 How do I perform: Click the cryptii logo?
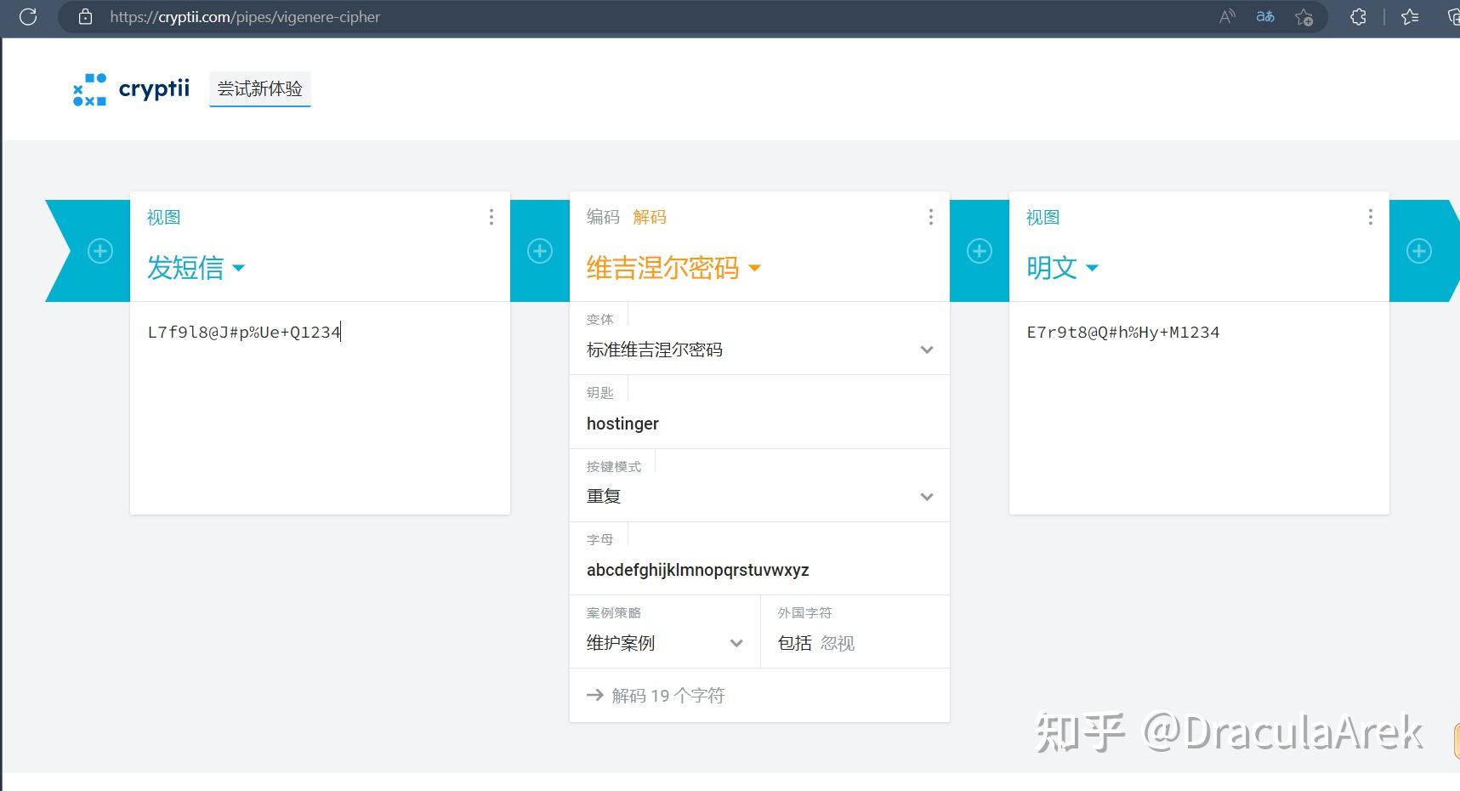tap(131, 89)
